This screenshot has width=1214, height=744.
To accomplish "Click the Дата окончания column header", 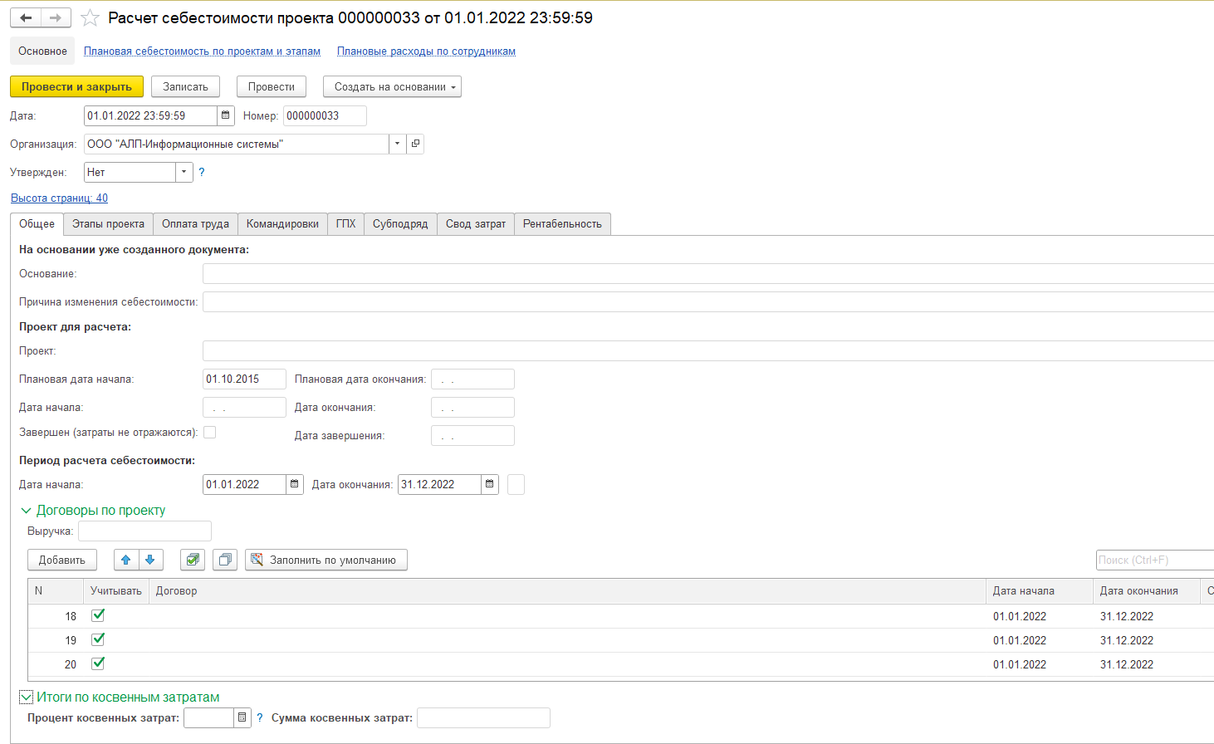I will point(1147,591).
